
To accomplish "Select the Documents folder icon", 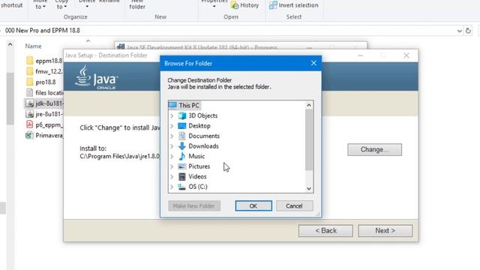I will coord(182,136).
